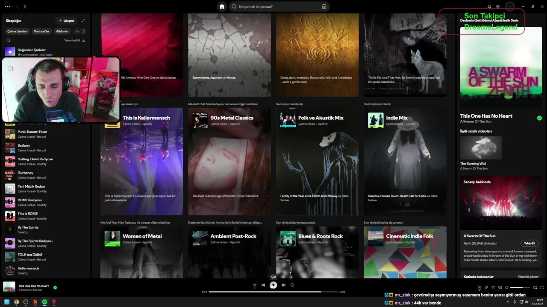The image size is (547, 307).
Task: Follow artist with Takip Et button
Action: click(529, 243)
